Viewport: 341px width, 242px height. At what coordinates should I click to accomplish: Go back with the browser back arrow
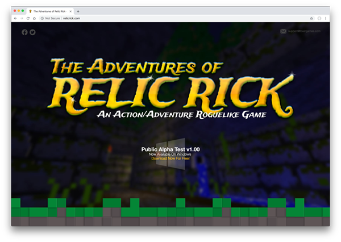(x=15, y=18)
